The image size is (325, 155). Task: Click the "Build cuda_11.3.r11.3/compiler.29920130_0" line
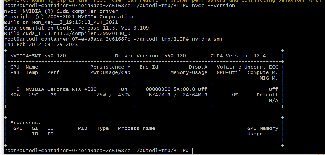pos(67,33)
